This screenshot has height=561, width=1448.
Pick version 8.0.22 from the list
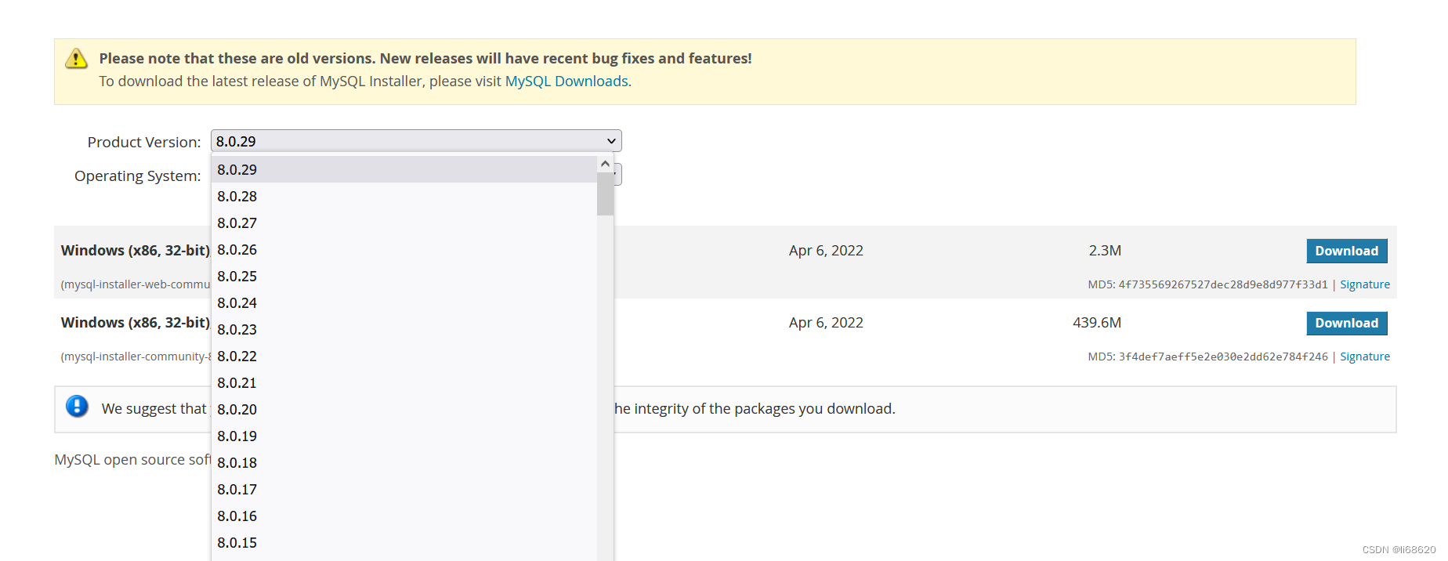click(404, 356)
